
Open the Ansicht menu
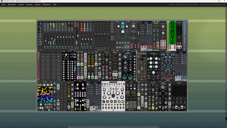(21, 5)
